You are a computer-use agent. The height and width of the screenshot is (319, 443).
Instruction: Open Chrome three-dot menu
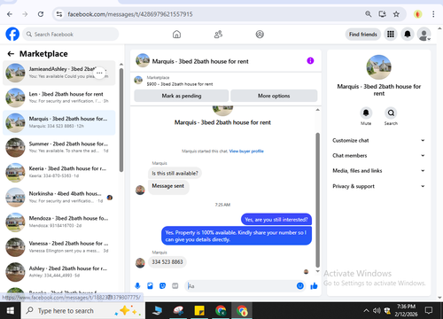coord(433,14)
